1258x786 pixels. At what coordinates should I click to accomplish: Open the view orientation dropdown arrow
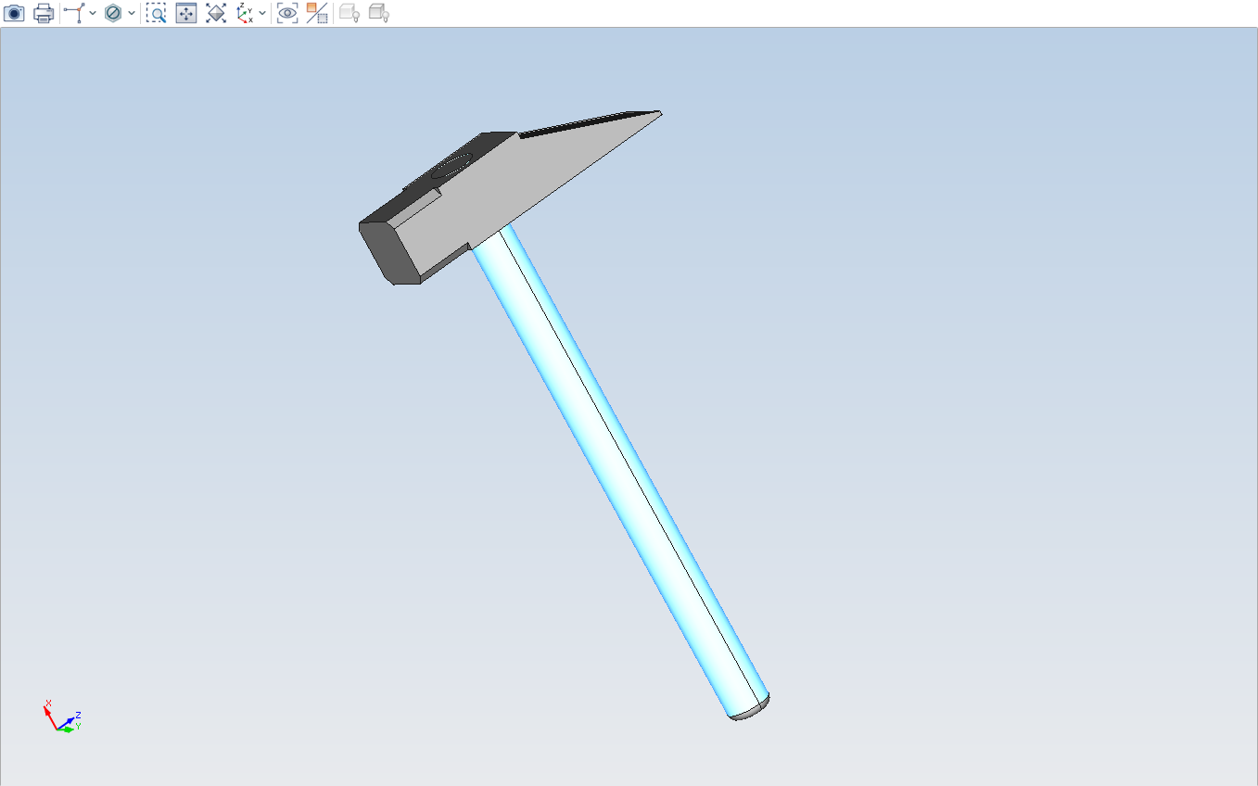262,13
